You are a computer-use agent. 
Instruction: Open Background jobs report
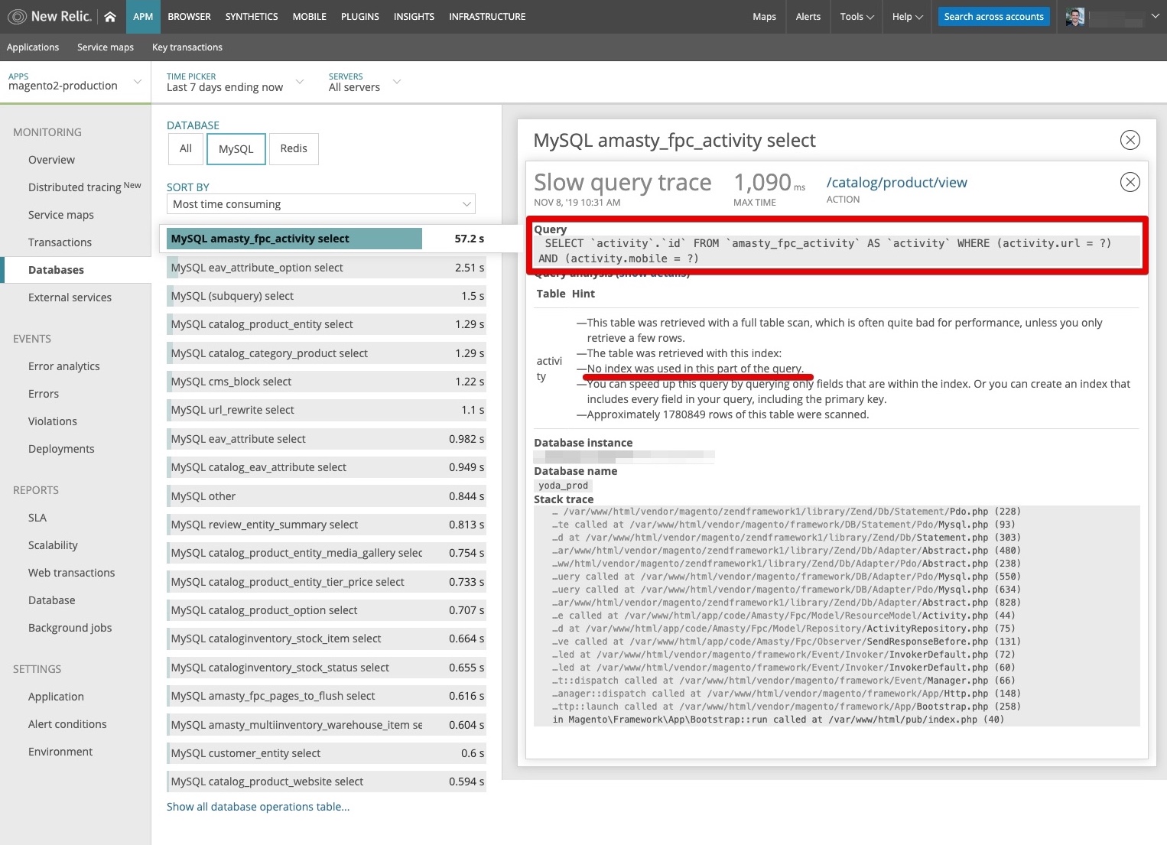(x=70, y=628)
